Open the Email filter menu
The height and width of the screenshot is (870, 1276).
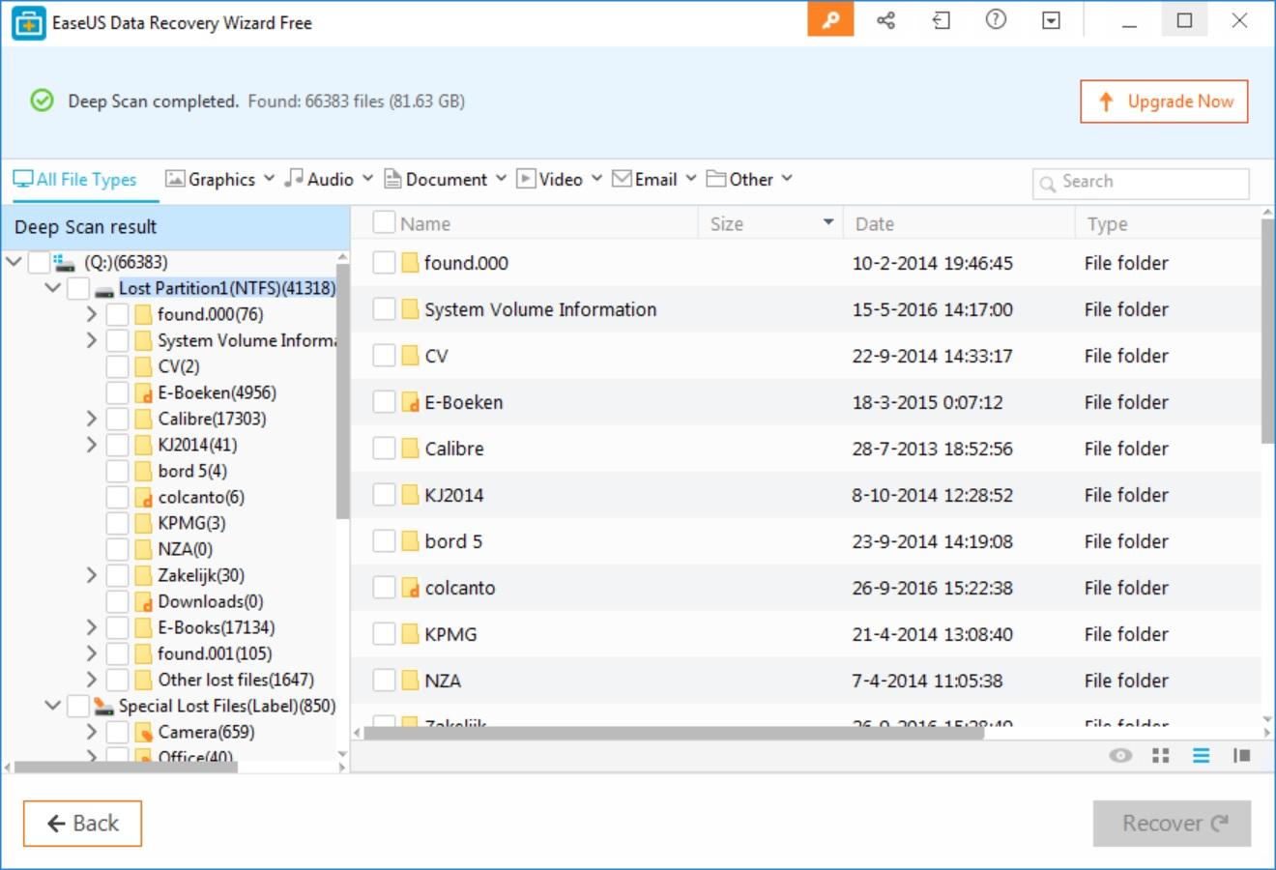(x=654, y=179)
